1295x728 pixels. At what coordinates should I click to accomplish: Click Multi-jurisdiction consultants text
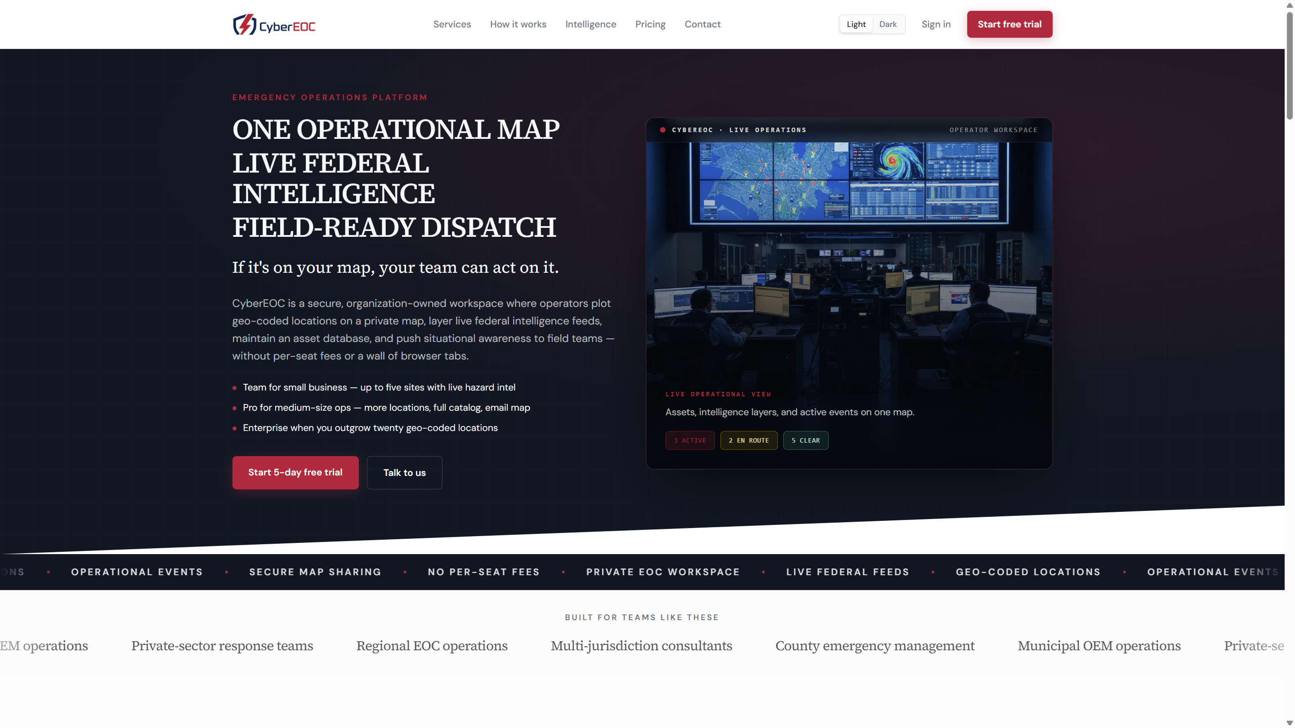pos(642,646)
